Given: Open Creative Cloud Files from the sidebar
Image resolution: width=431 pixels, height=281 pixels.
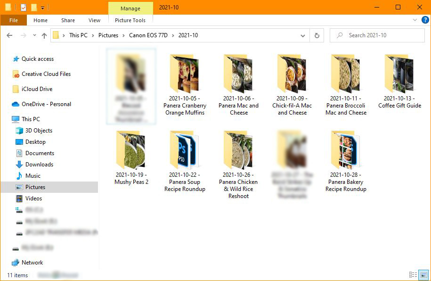Looking at the screenshot, I should [x=46, y=74].
